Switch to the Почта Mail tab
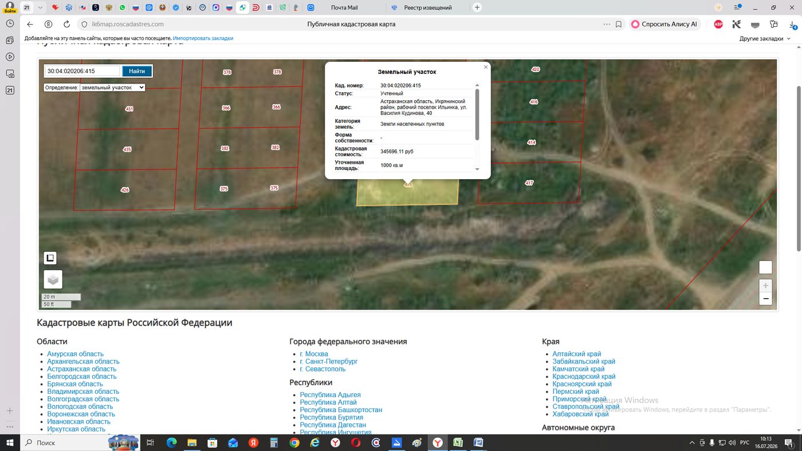The image size is (802, 451). pos(344,7)
